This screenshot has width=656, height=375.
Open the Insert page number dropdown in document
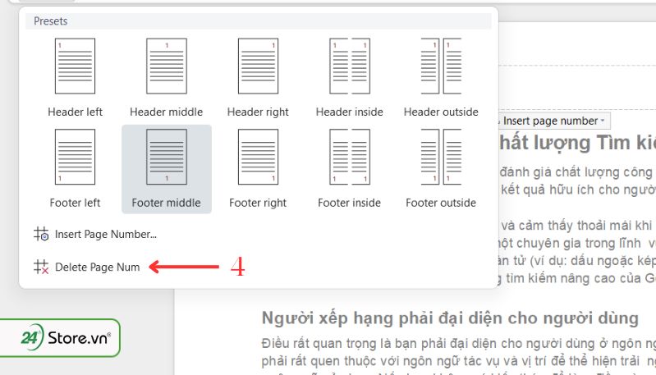click(x=553, y=121)
